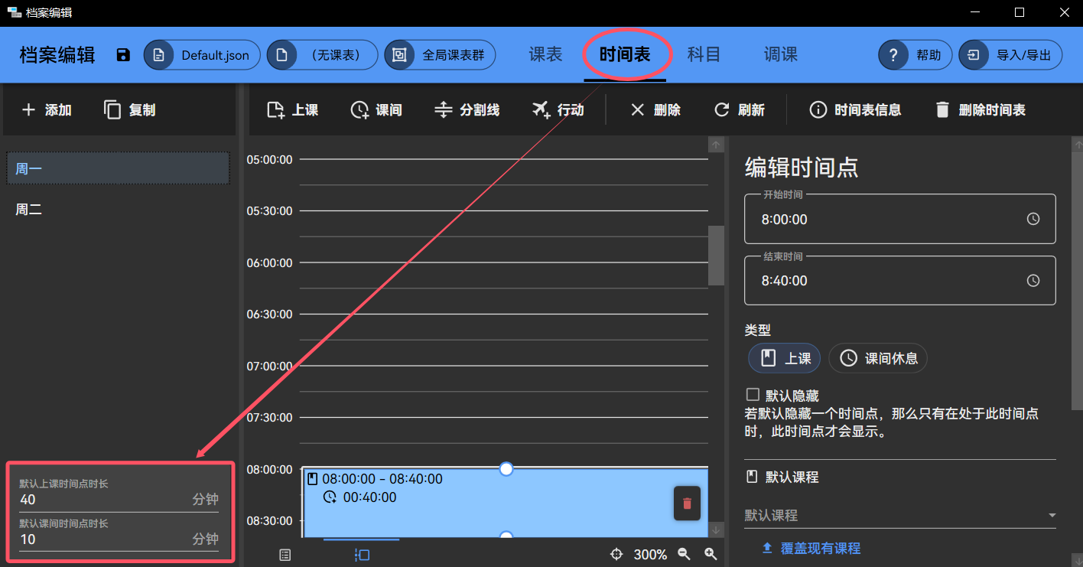Switch to the 科目 tab

coord(704,54)
